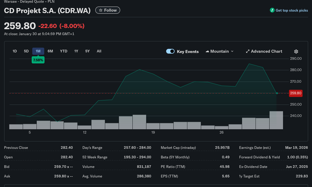Click Bid value 259.70 x --
Image resolution: width=312 pixels, height=187 pixels.
pyautogui.click(x=63, y=166)
